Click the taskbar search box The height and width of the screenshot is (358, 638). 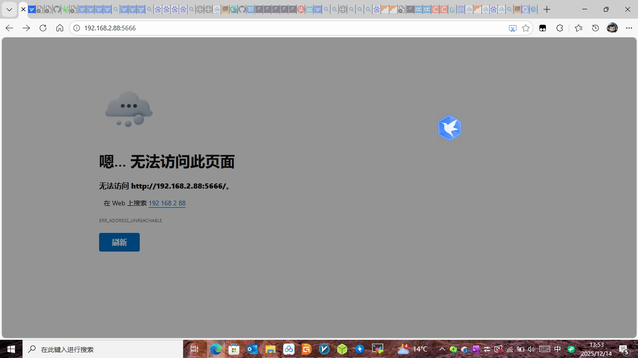(x=103, y=349)
